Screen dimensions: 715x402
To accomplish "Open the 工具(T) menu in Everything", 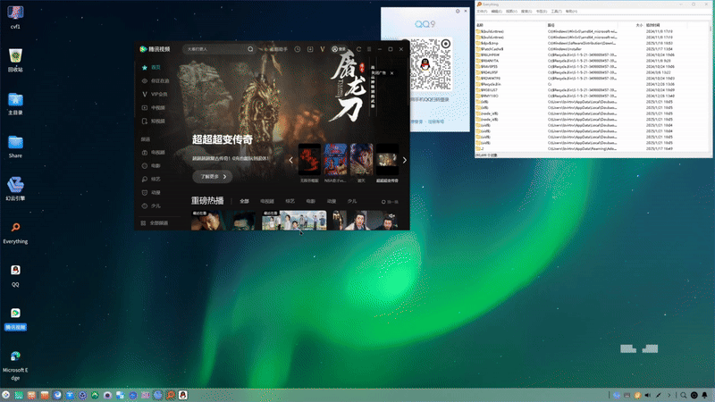I will click(556, 12).
